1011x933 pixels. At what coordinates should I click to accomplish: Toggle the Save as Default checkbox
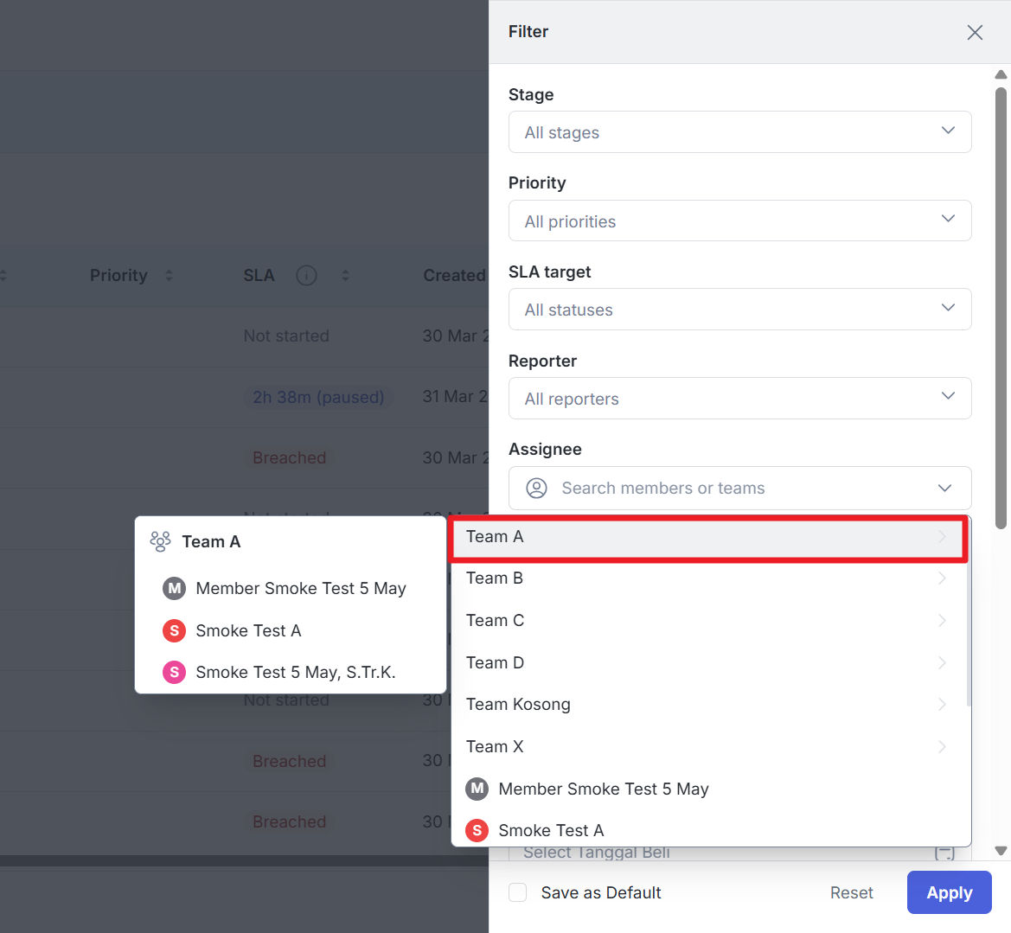pos(518,892)
